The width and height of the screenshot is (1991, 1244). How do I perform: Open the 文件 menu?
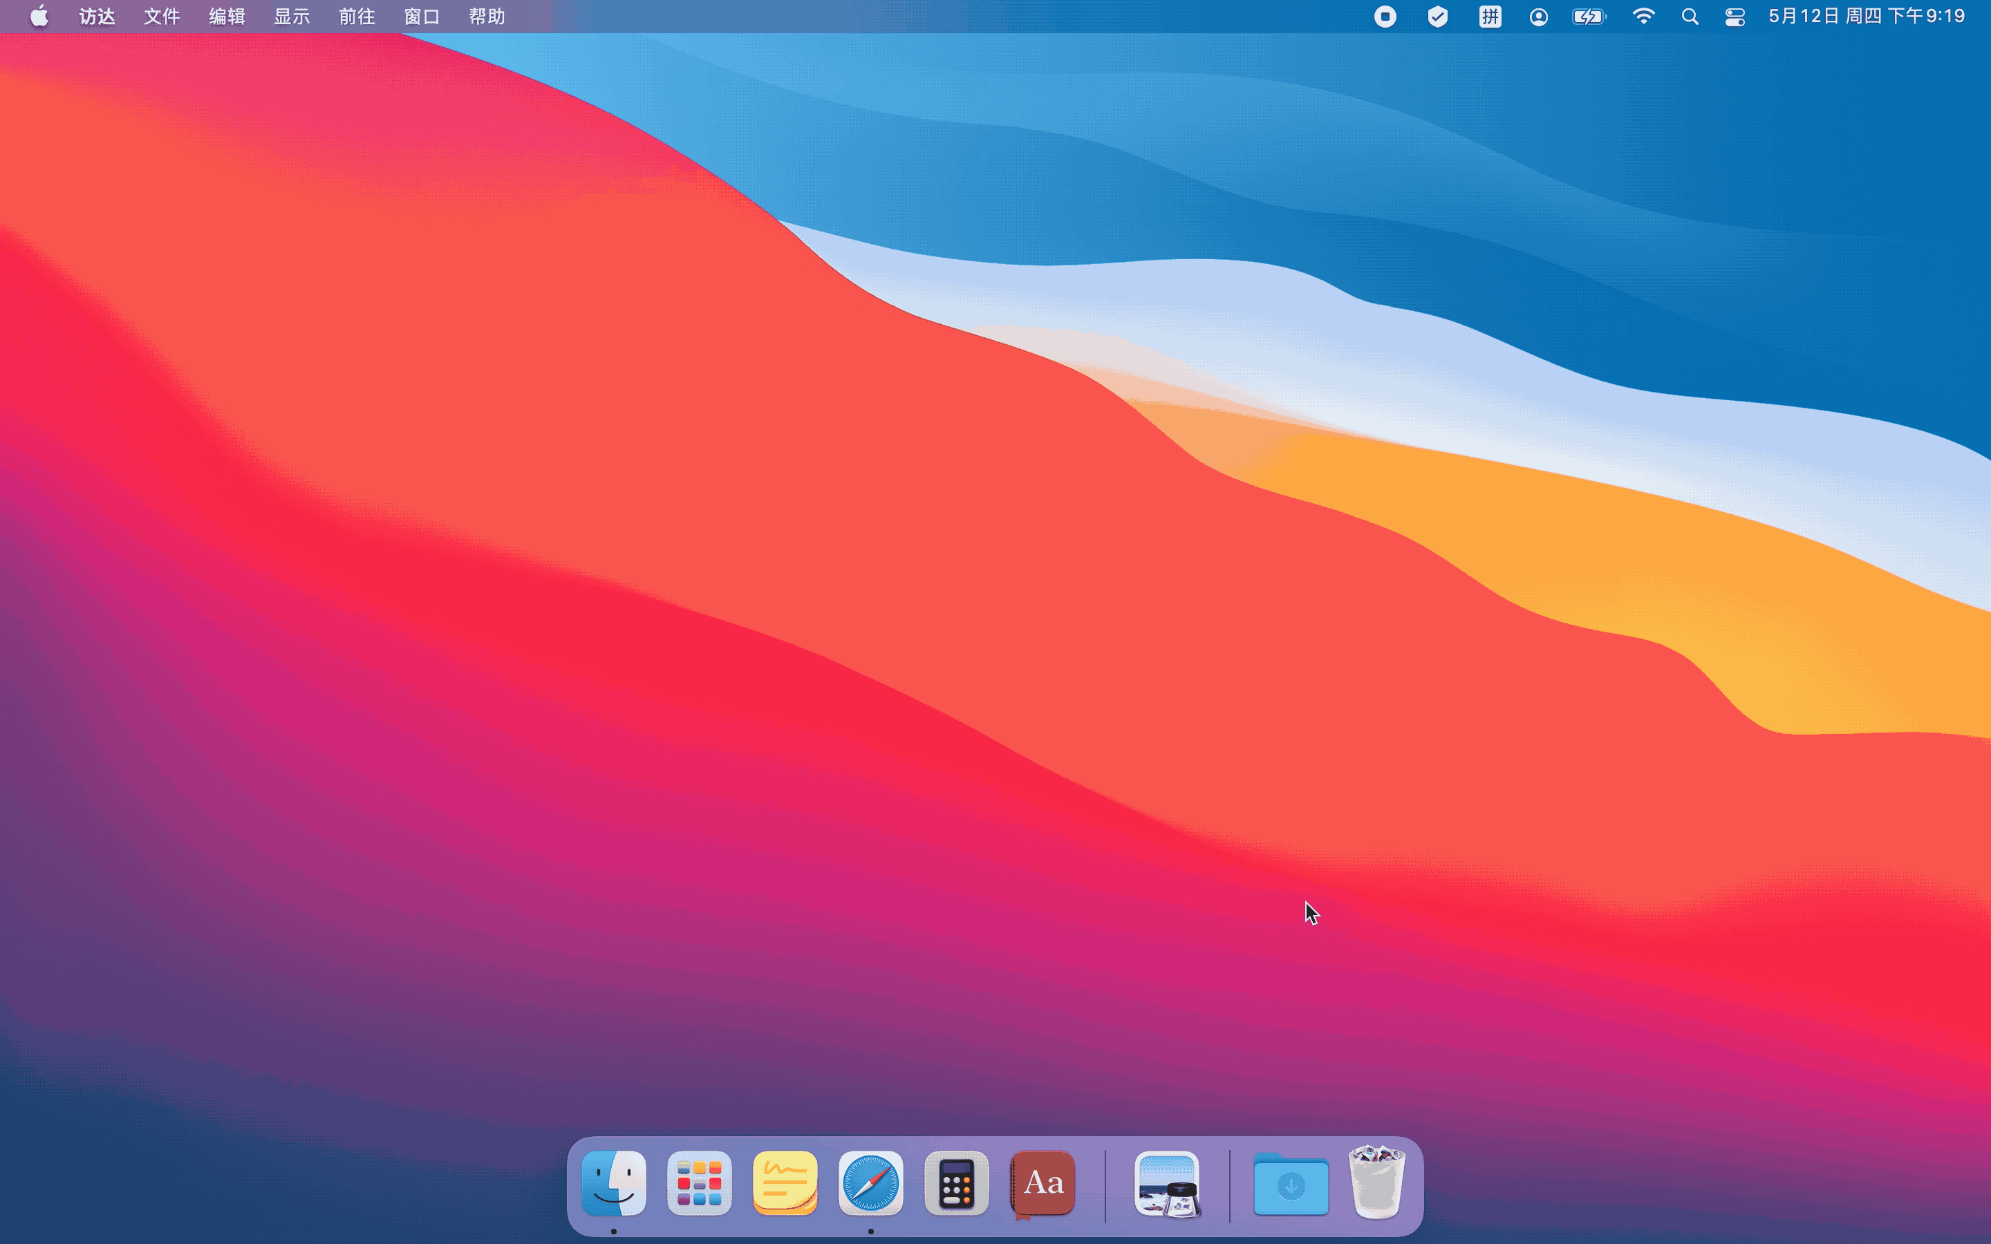[x=162, y=17]
